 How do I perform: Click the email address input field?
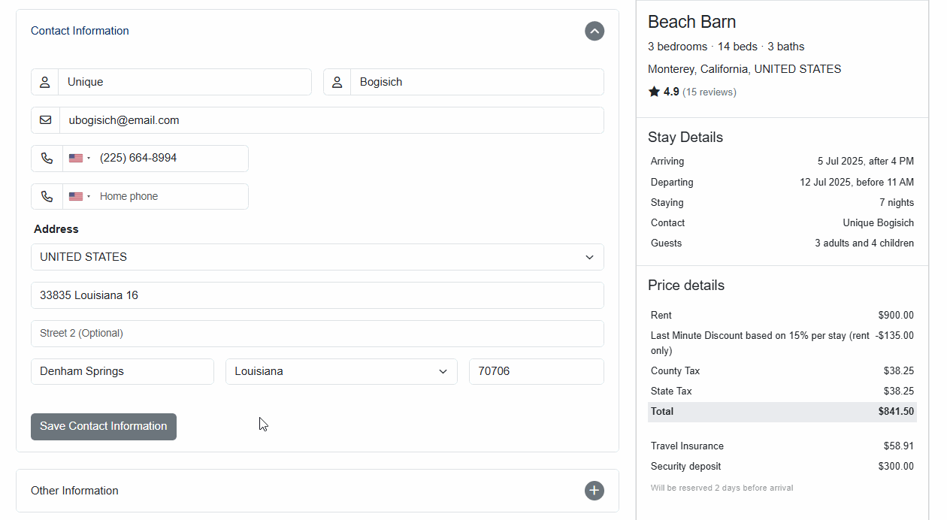(331, 120)
